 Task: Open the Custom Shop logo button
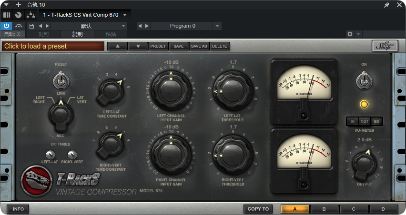click(385, 46)
